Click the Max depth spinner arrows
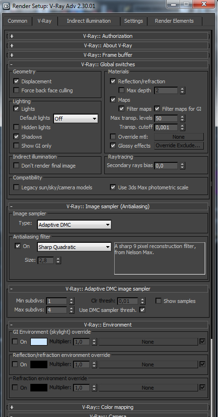This screenshot has height=417, width=218. point(182,90)
